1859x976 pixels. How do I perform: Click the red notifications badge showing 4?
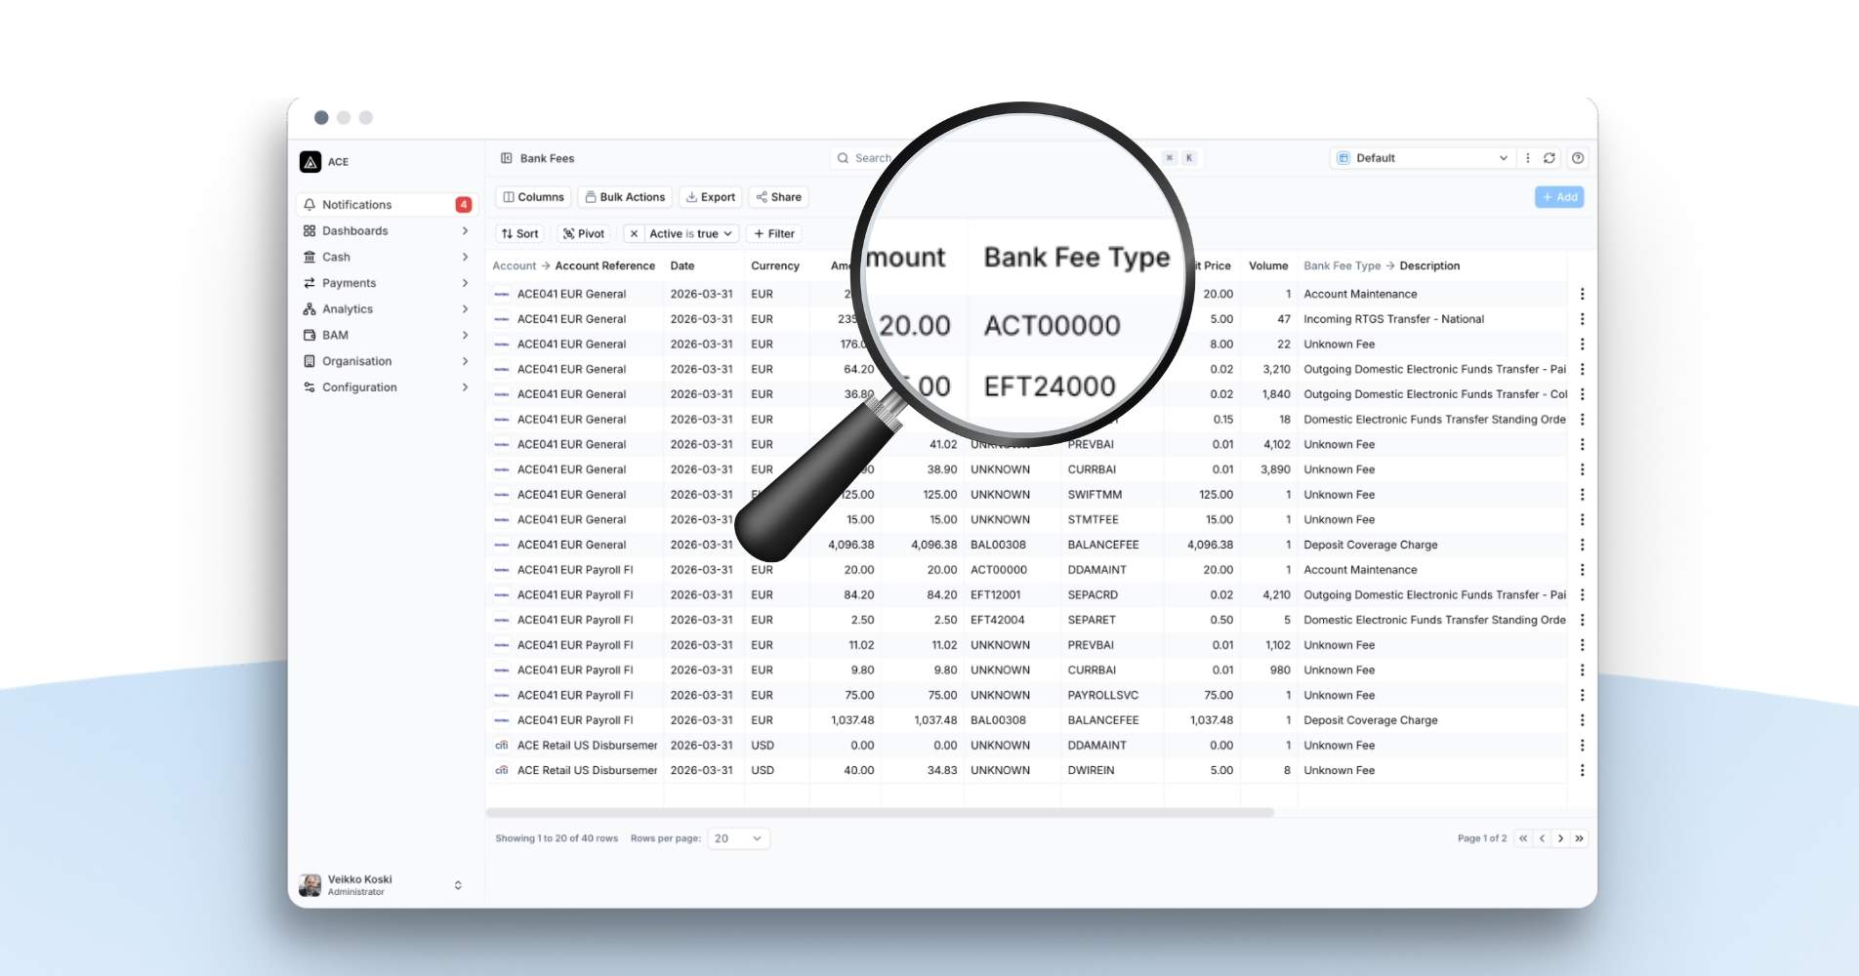click(464, 205)
